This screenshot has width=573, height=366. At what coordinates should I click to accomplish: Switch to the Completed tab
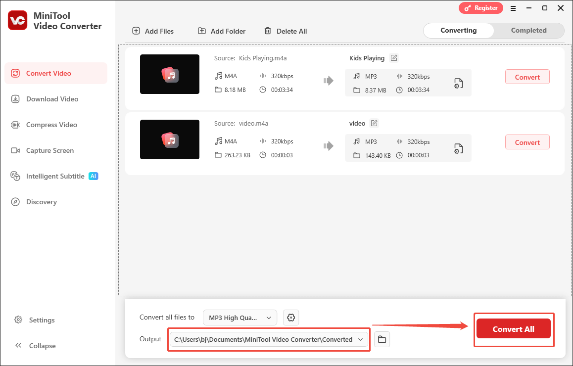(x=527, y=30)
